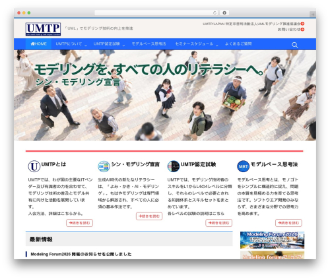Click 続きを読む under シン・モデリング宣言
Viewport: 330px width, 279px height.
point(149,216)
